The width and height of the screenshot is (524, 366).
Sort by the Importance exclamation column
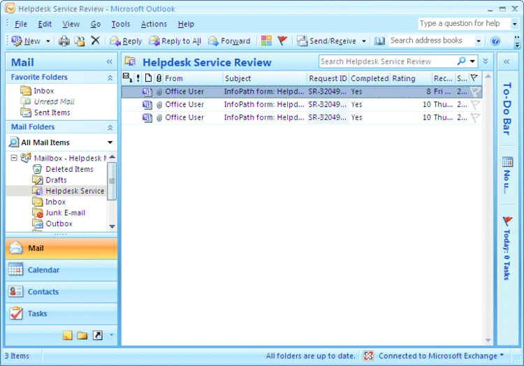pyautogui.click(x=138, y=78)
